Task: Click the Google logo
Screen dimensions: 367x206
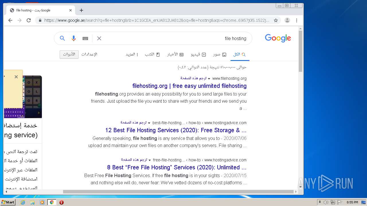Action: pyautogui.click(x=278, y=38)
